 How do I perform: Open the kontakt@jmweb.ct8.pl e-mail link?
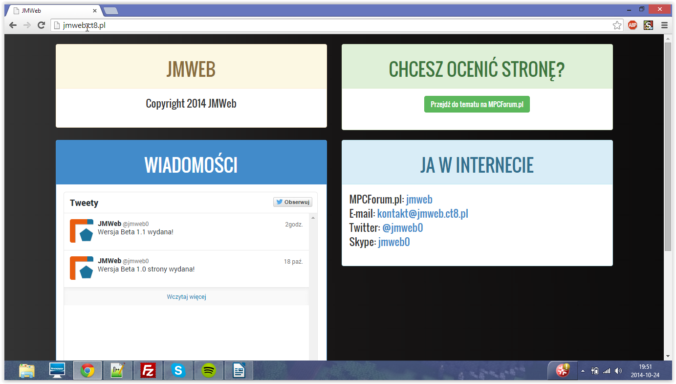click(x=423, y=214)
